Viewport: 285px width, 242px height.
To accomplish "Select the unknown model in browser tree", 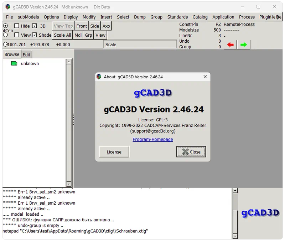I will 30,64.
